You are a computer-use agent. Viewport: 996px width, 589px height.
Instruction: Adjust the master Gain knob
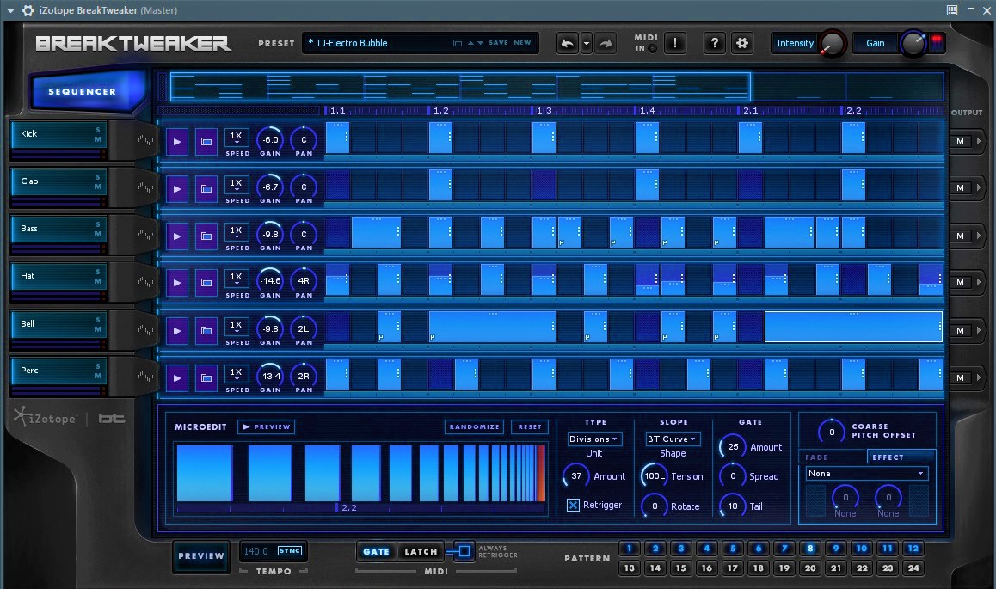(913, 44)
